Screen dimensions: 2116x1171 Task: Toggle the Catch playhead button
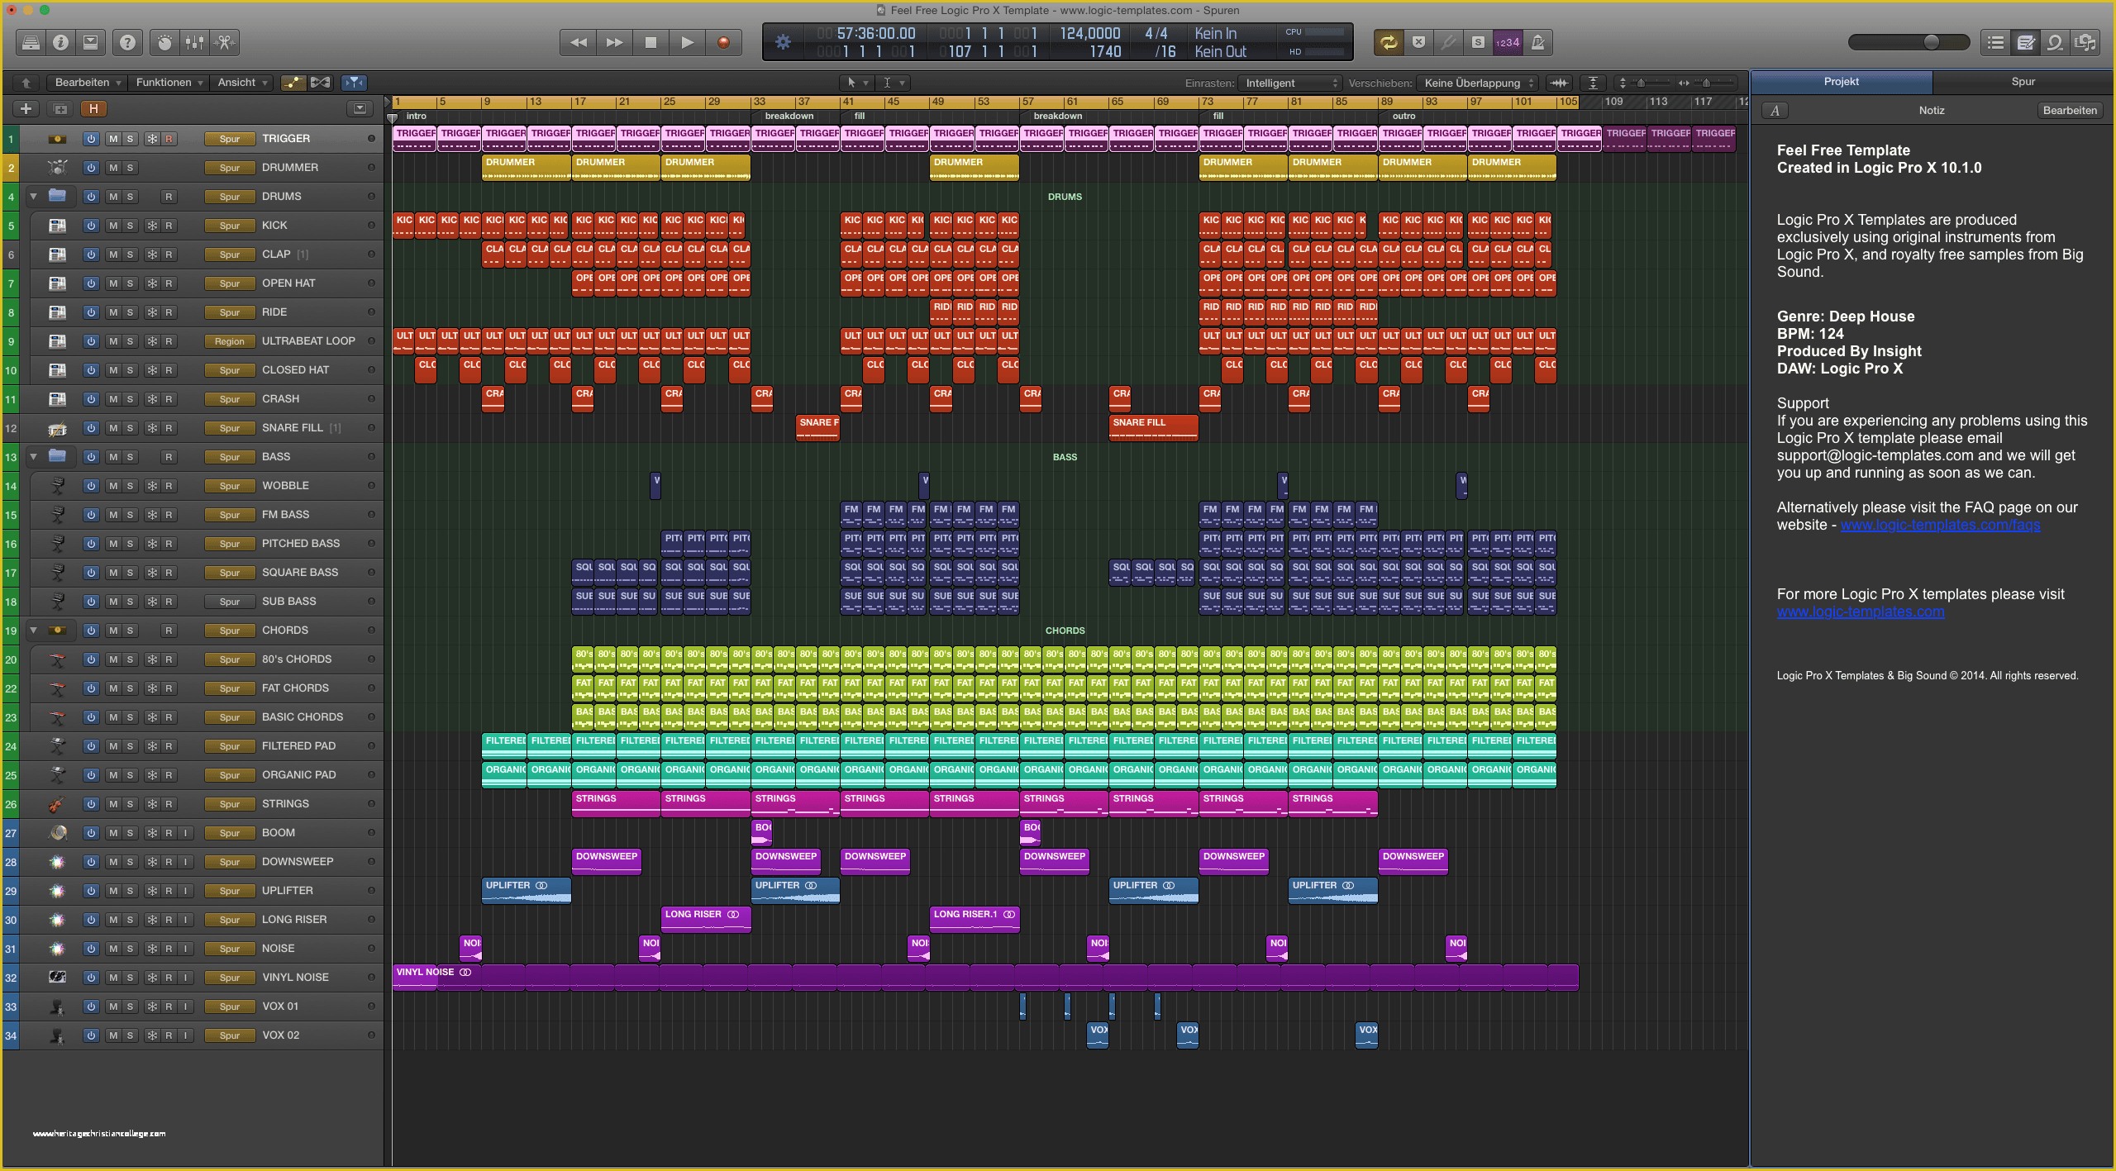[x=354, y=83]
